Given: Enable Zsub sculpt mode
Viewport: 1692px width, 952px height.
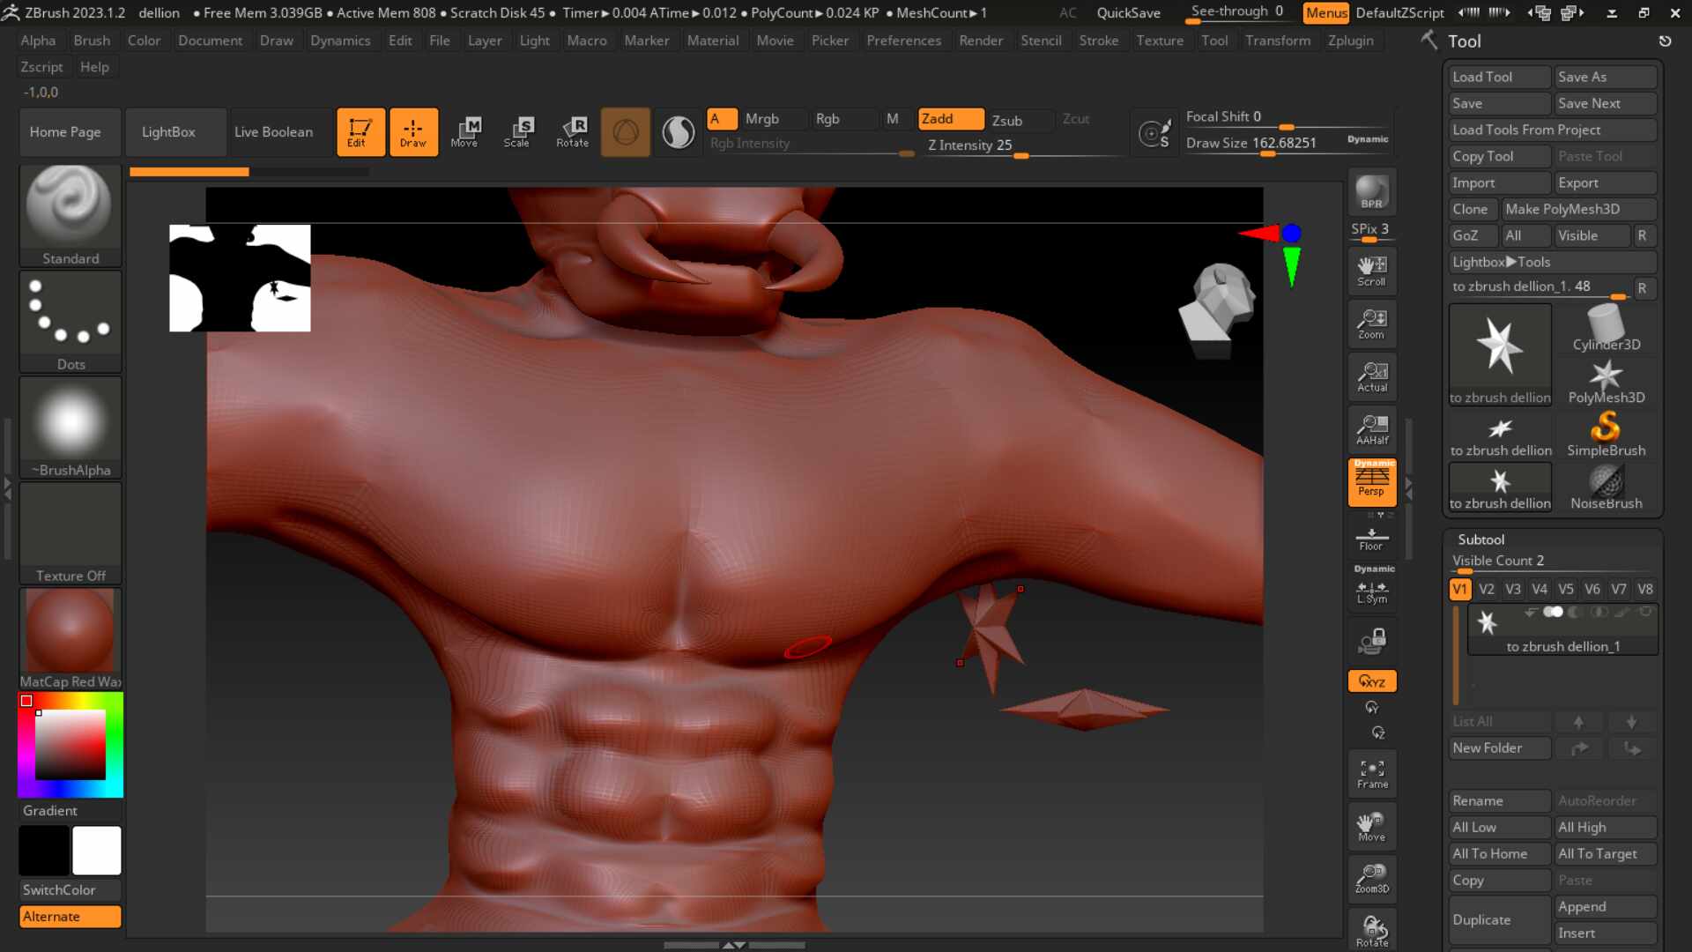Looking at the screenshot, I should [1007, 120].
